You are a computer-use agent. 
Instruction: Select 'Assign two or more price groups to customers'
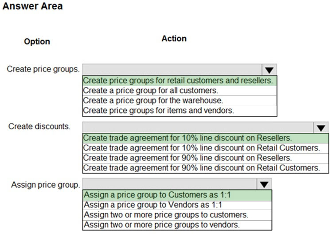tap(177, 215)
